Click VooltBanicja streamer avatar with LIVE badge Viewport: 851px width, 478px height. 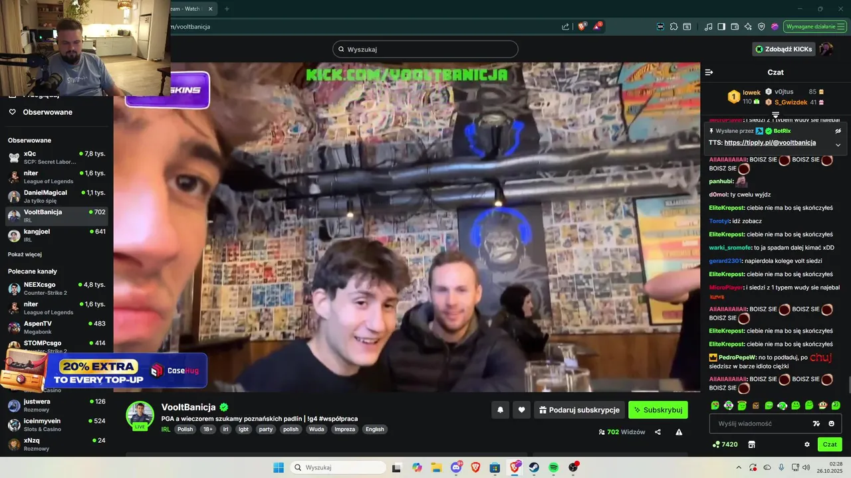[140, 416]
